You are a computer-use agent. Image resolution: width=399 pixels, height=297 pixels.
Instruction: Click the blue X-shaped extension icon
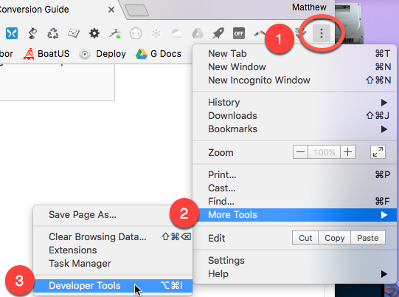click(12, 33)
